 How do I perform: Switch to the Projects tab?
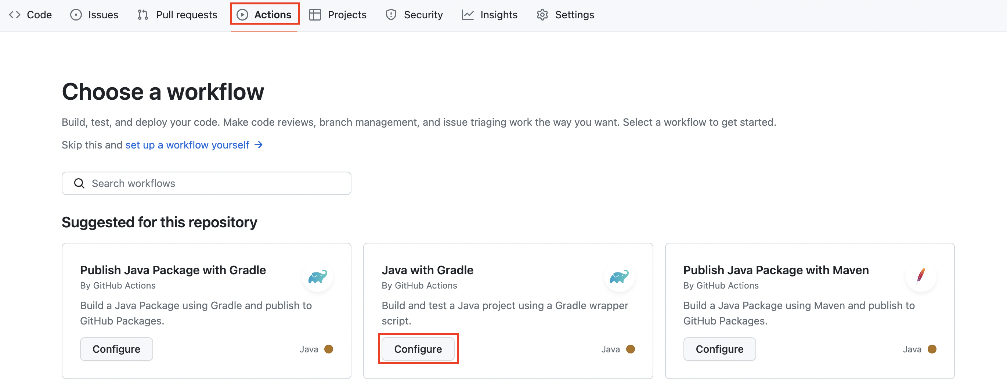point(338,14)
